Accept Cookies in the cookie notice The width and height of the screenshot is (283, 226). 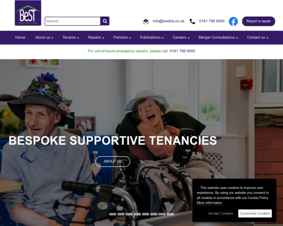click(x=221, y=213)
